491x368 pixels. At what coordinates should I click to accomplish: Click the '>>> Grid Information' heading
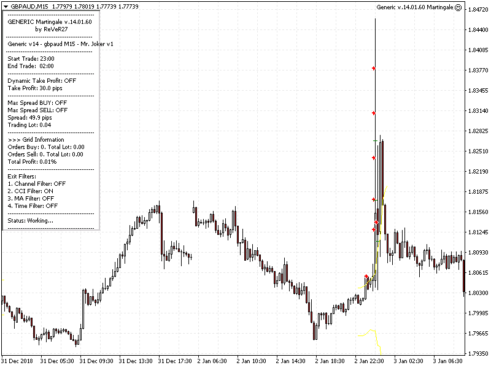[36, 140]
